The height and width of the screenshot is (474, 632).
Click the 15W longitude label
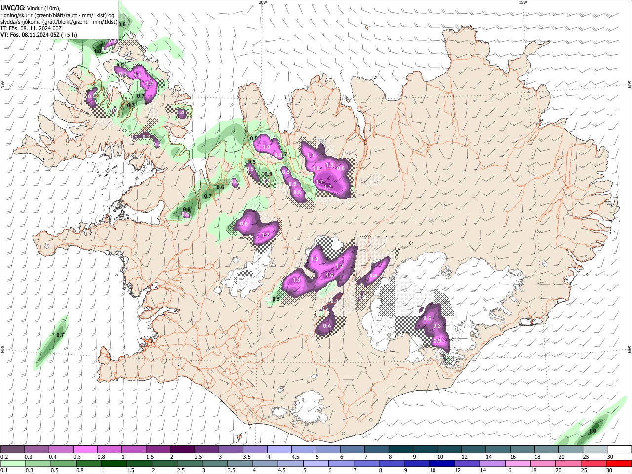coord(523,2)
